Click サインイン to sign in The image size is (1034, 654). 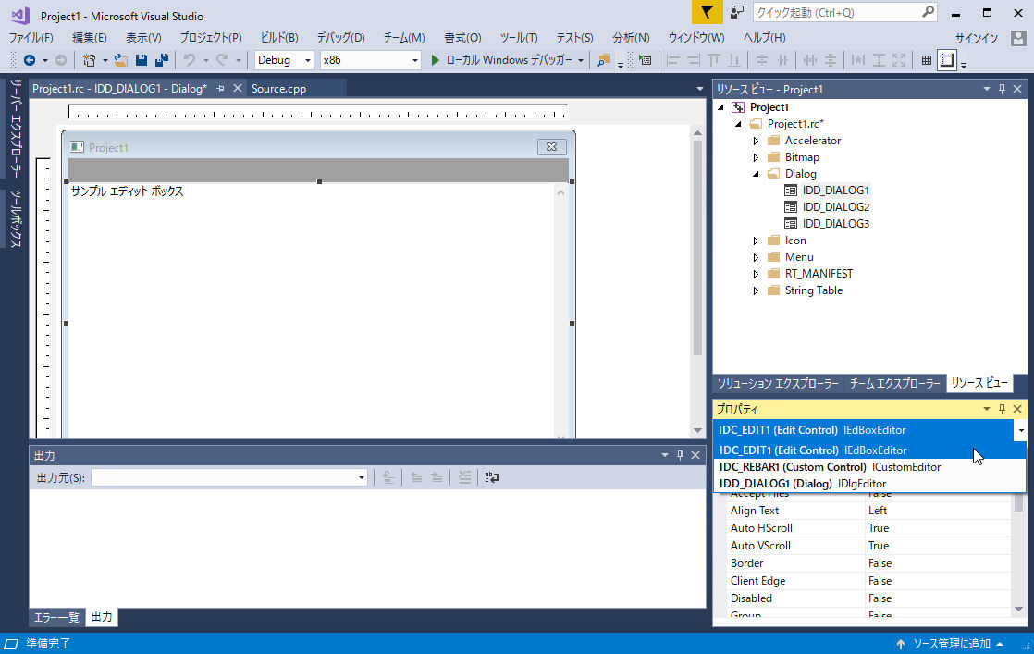(977, 38)
